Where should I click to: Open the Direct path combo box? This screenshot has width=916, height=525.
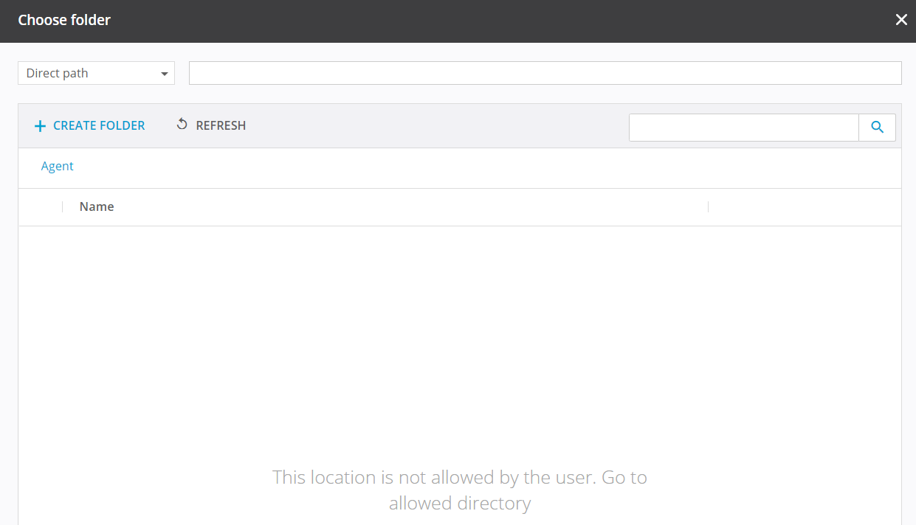click(89, 73)
